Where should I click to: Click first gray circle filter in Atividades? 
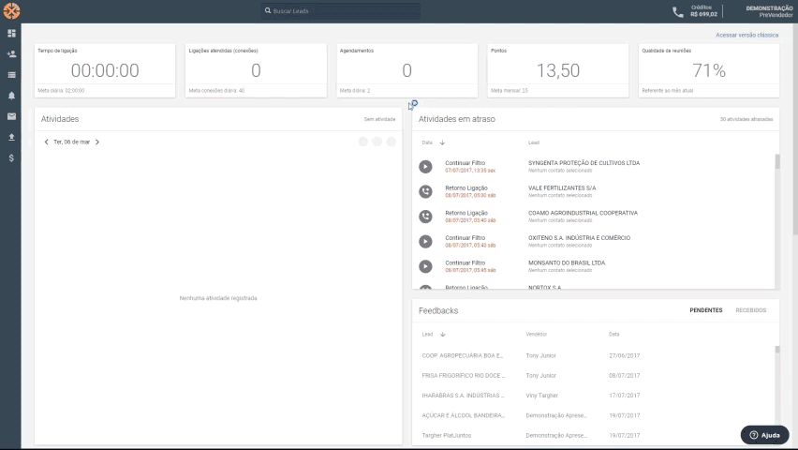point(362,142)
